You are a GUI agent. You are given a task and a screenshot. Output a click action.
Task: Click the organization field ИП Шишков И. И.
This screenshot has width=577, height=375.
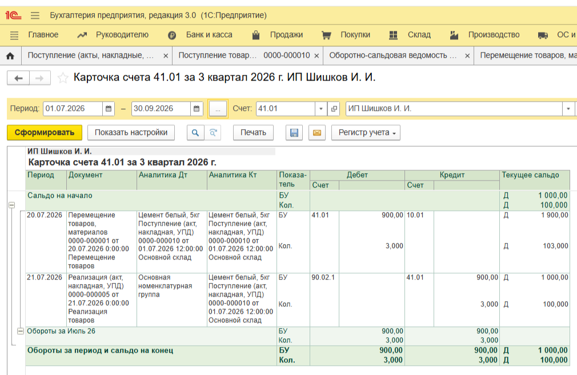pyautogui.click(x=455, y=109)
